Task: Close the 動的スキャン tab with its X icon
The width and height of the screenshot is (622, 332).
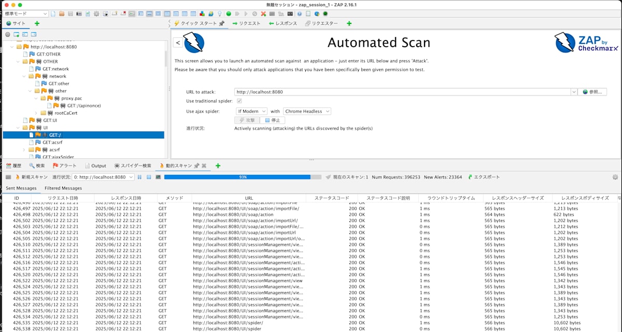Action: [x=204, y=165]
